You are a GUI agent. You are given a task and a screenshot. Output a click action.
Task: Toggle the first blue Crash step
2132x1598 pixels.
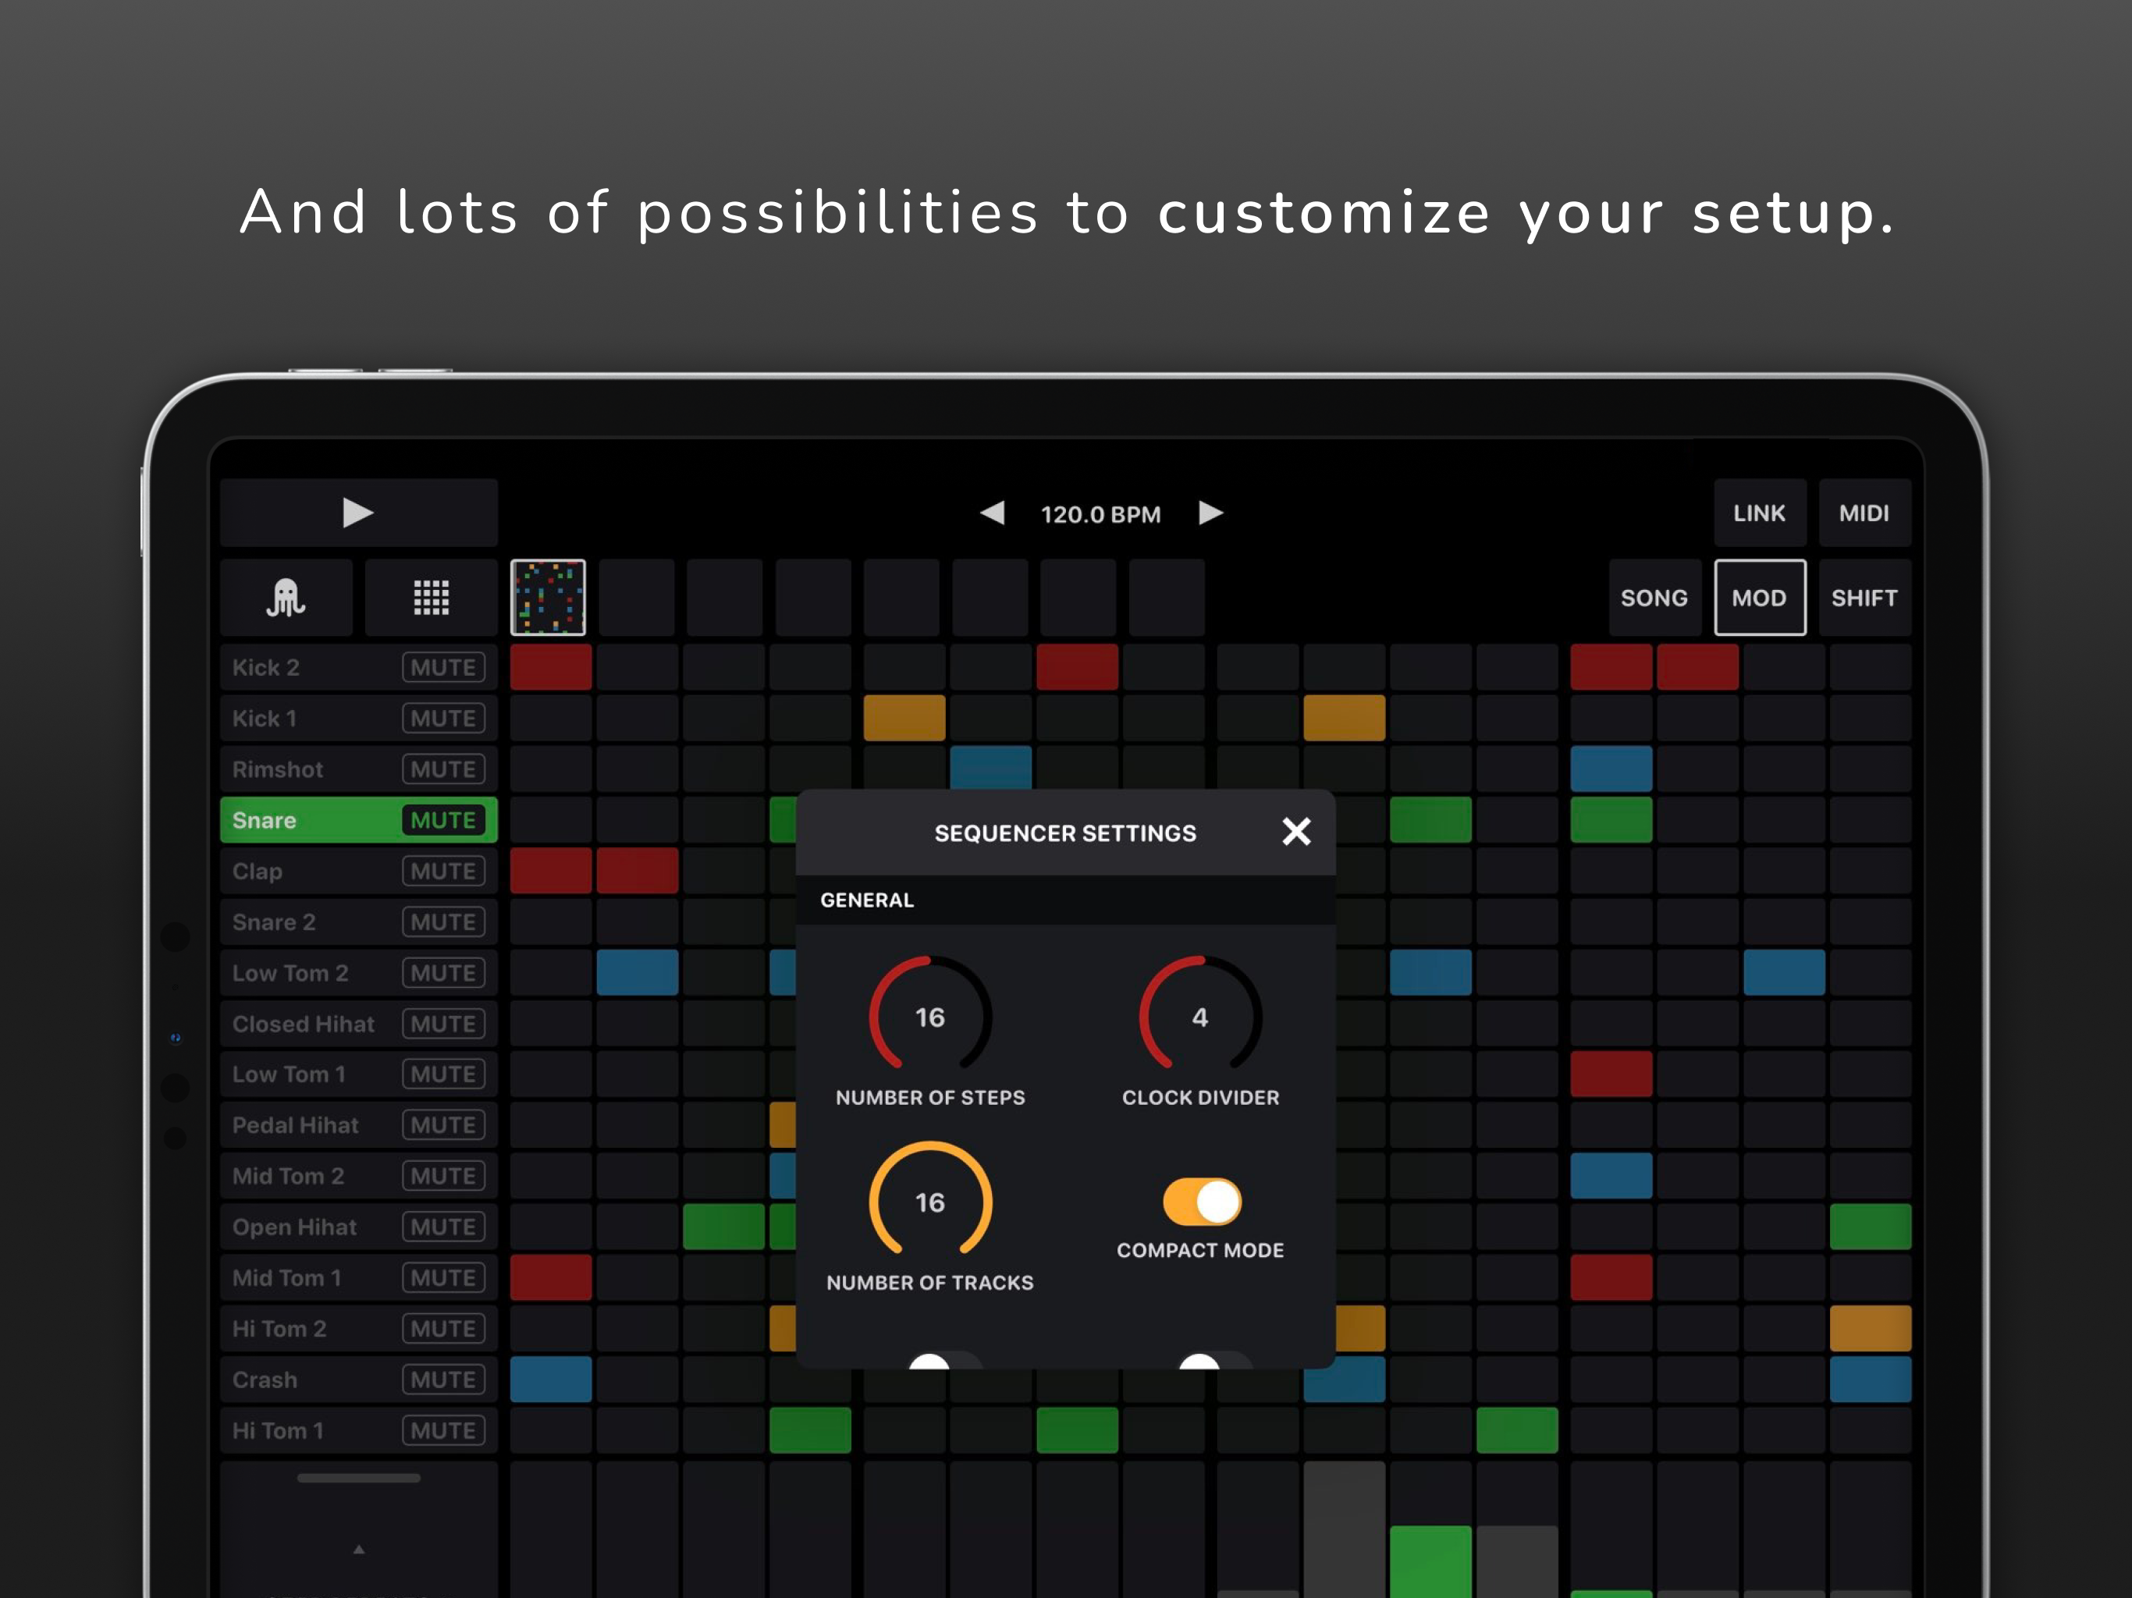point(550,1380)
